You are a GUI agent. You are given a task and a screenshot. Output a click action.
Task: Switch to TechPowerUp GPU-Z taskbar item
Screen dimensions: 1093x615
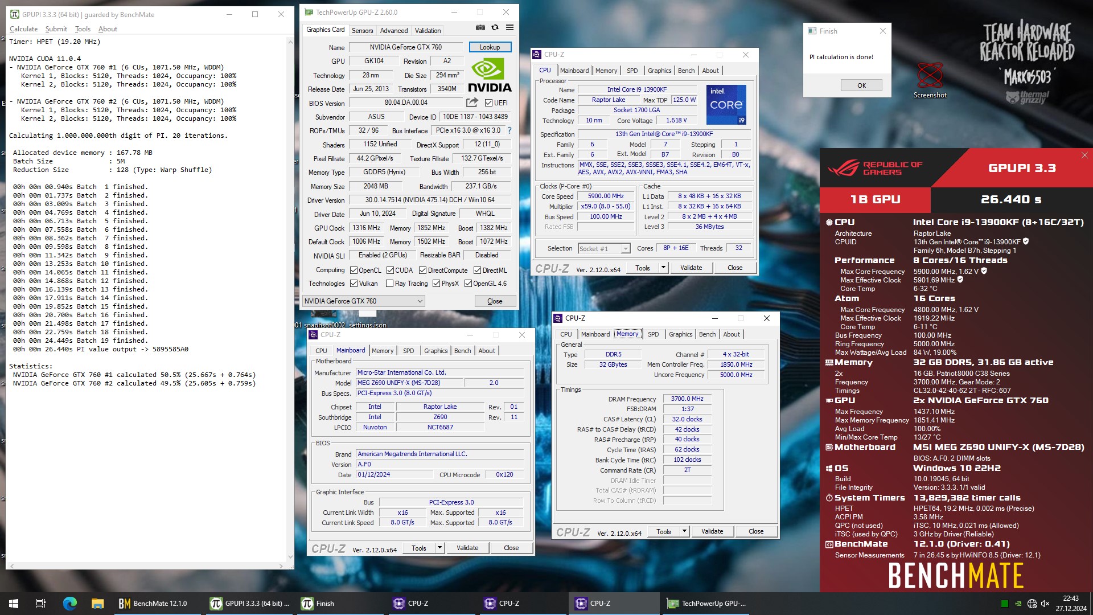point(706,604)
